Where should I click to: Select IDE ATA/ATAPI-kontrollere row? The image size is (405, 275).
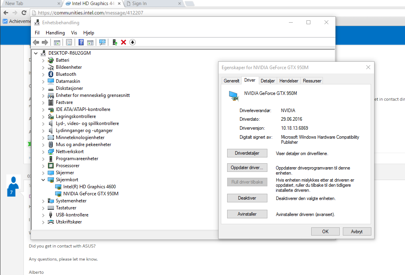(83, 109)
